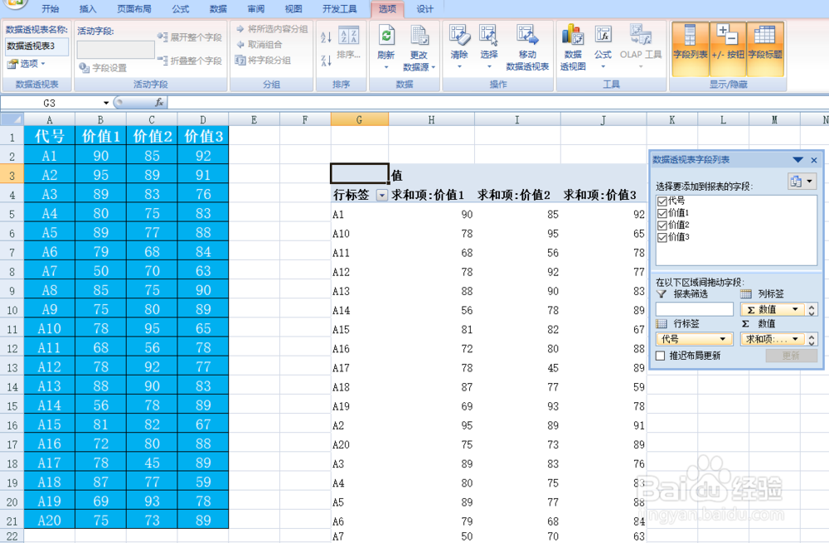Click the select-all corner of worksheet
The image size is (829, 543).
12,119
